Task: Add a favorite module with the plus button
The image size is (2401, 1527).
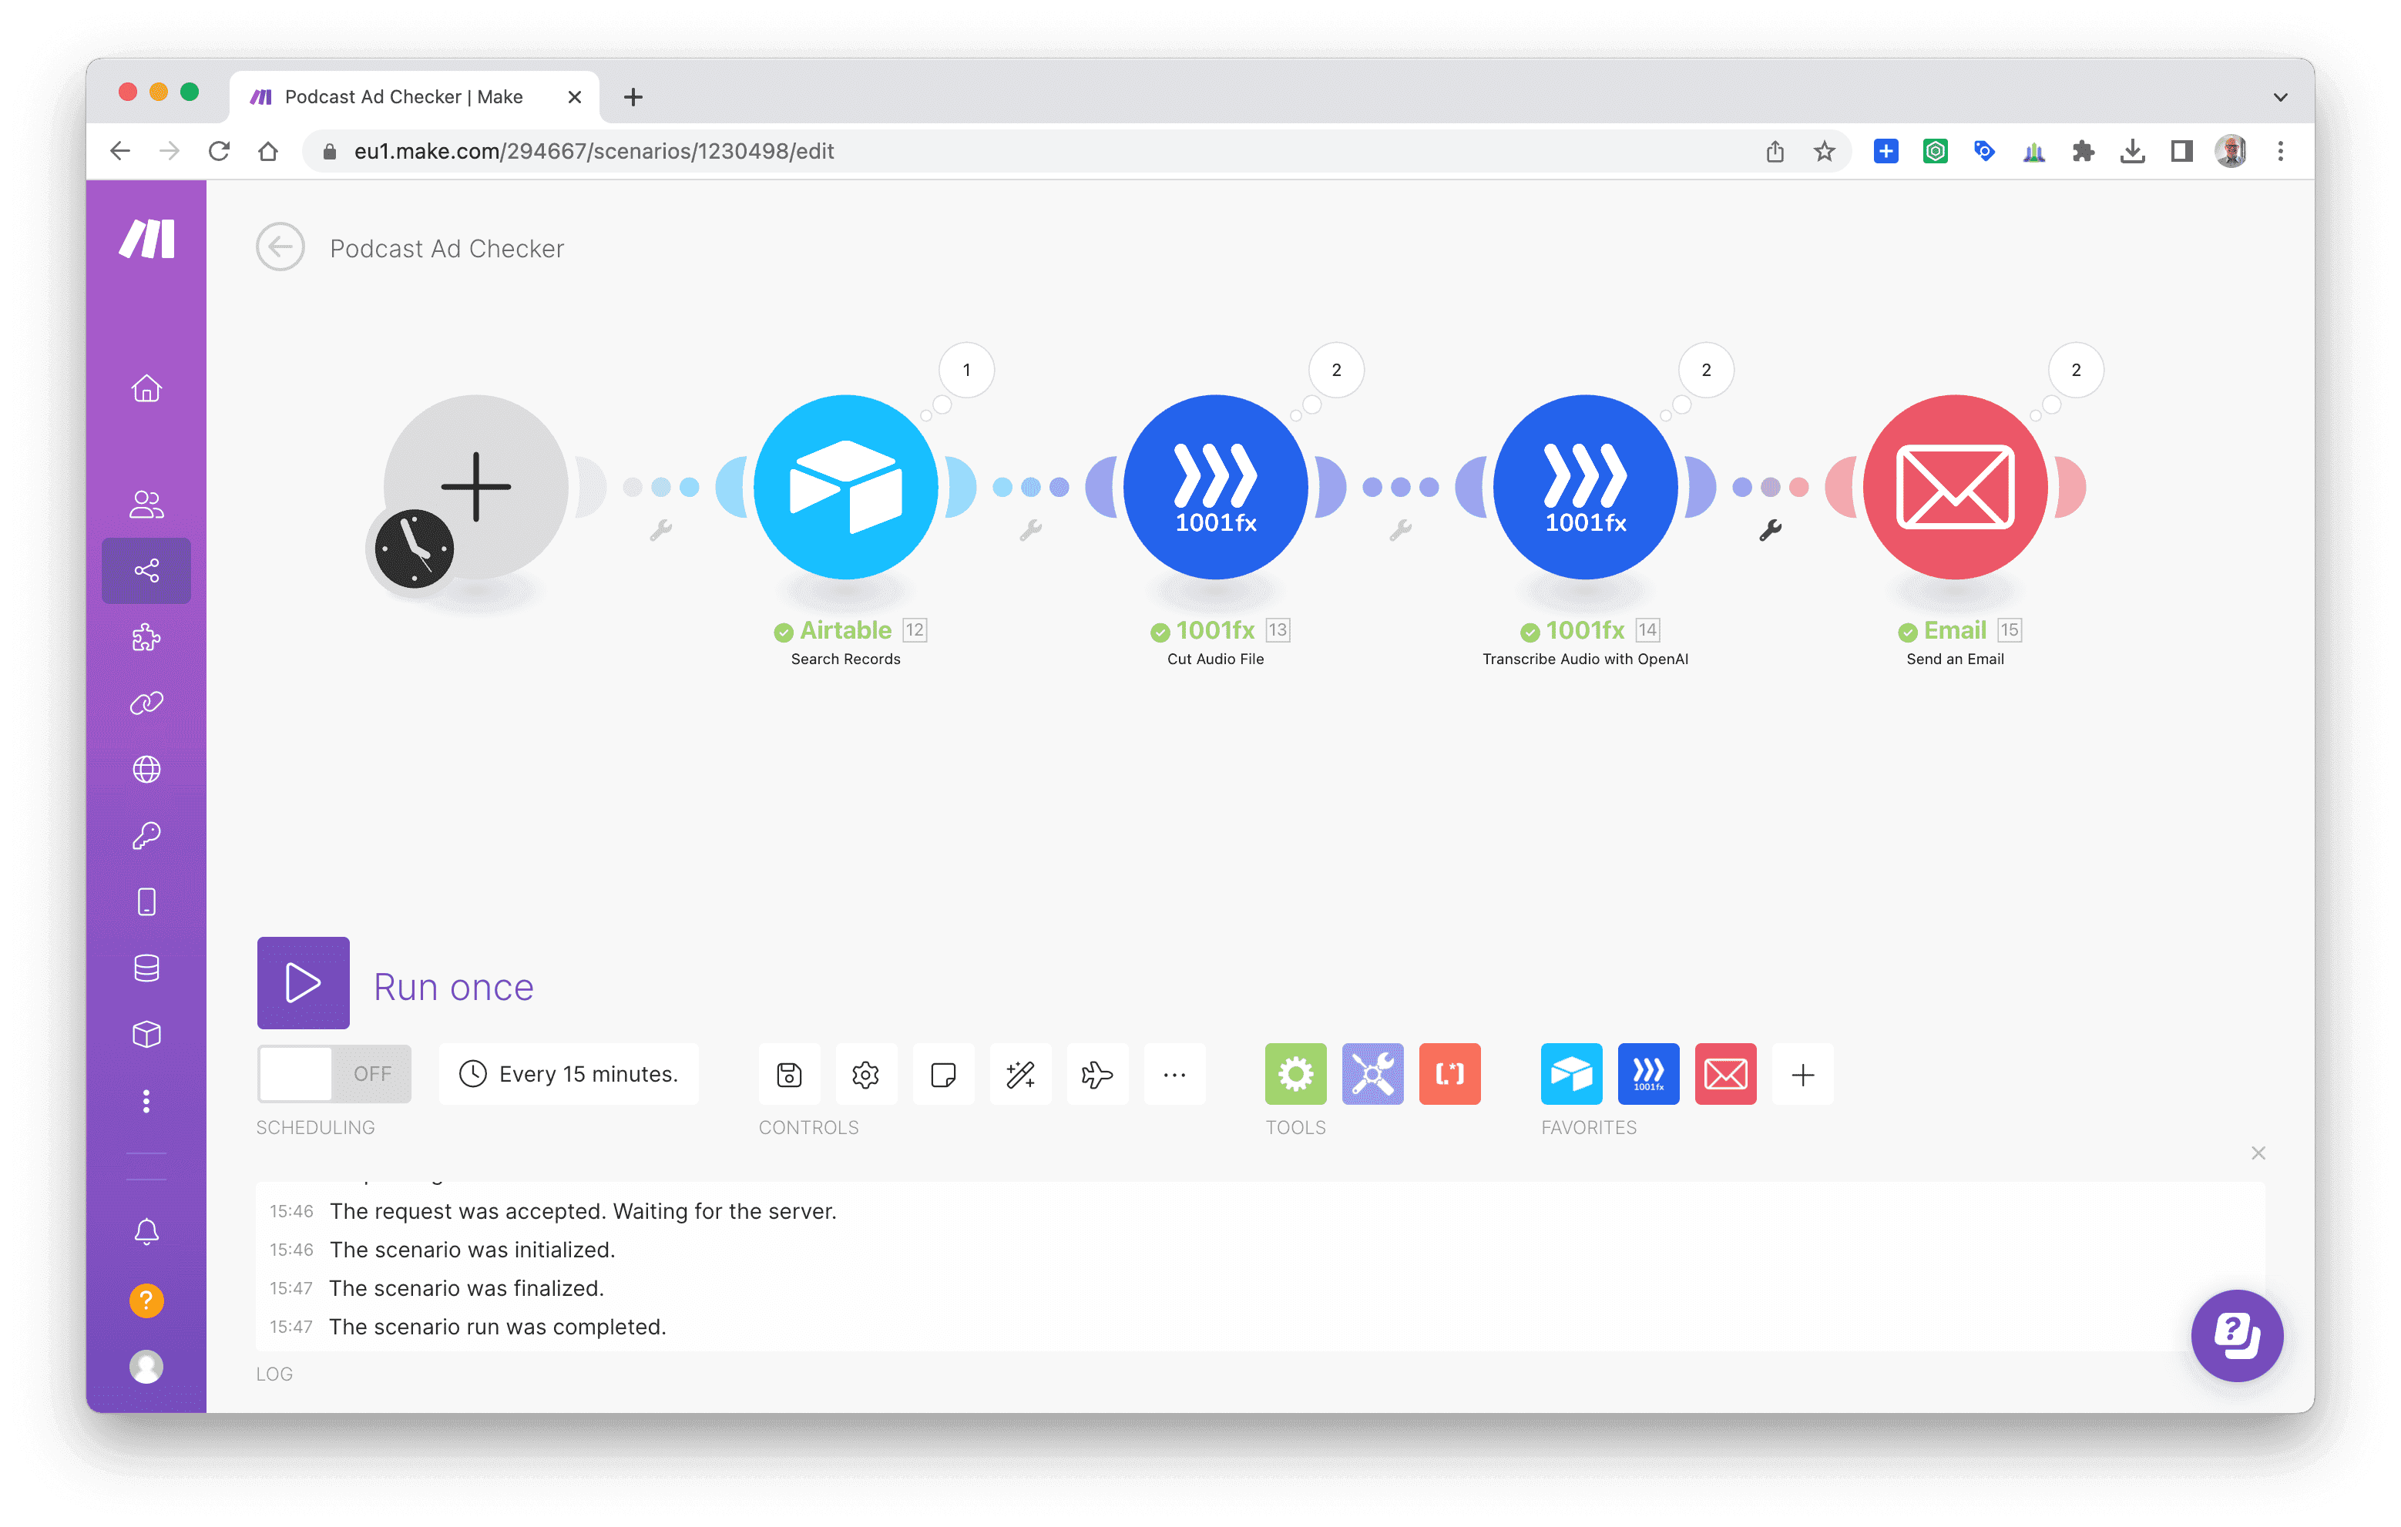Action: click(1803, 1075)
